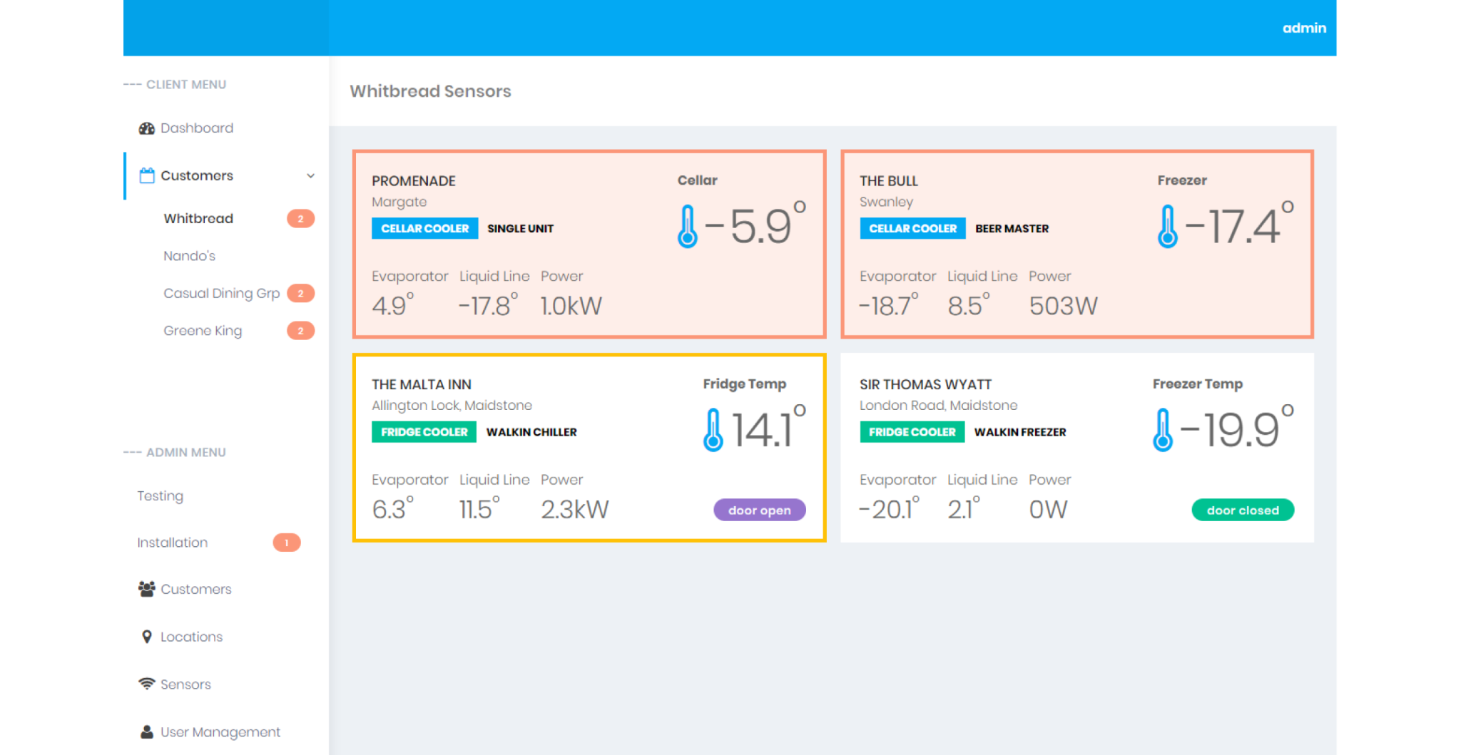Click the Sensors wifi icon
The height and width of the screenshot is (755, 1461).
coord(147,683)
